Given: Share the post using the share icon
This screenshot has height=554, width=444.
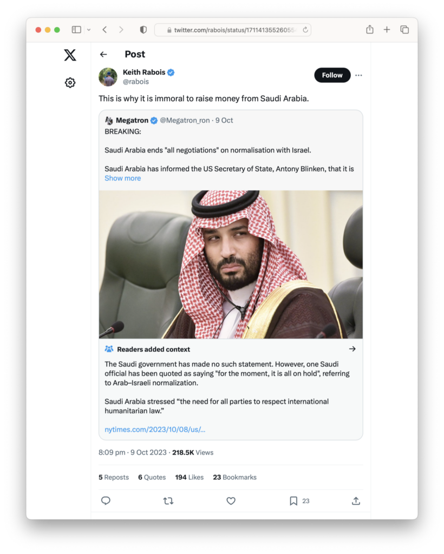Looking at the screenshot, I should (356, 501).
